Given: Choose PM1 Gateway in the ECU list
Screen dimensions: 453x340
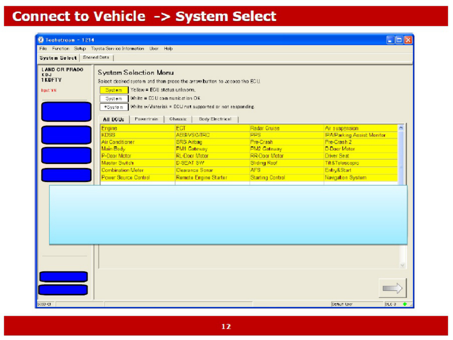Looking at the screenshot, I should [212, 149].
